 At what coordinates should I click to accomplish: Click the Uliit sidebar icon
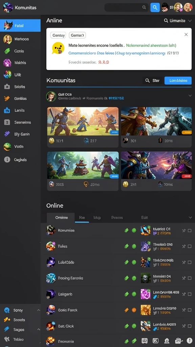pos(7,75)
